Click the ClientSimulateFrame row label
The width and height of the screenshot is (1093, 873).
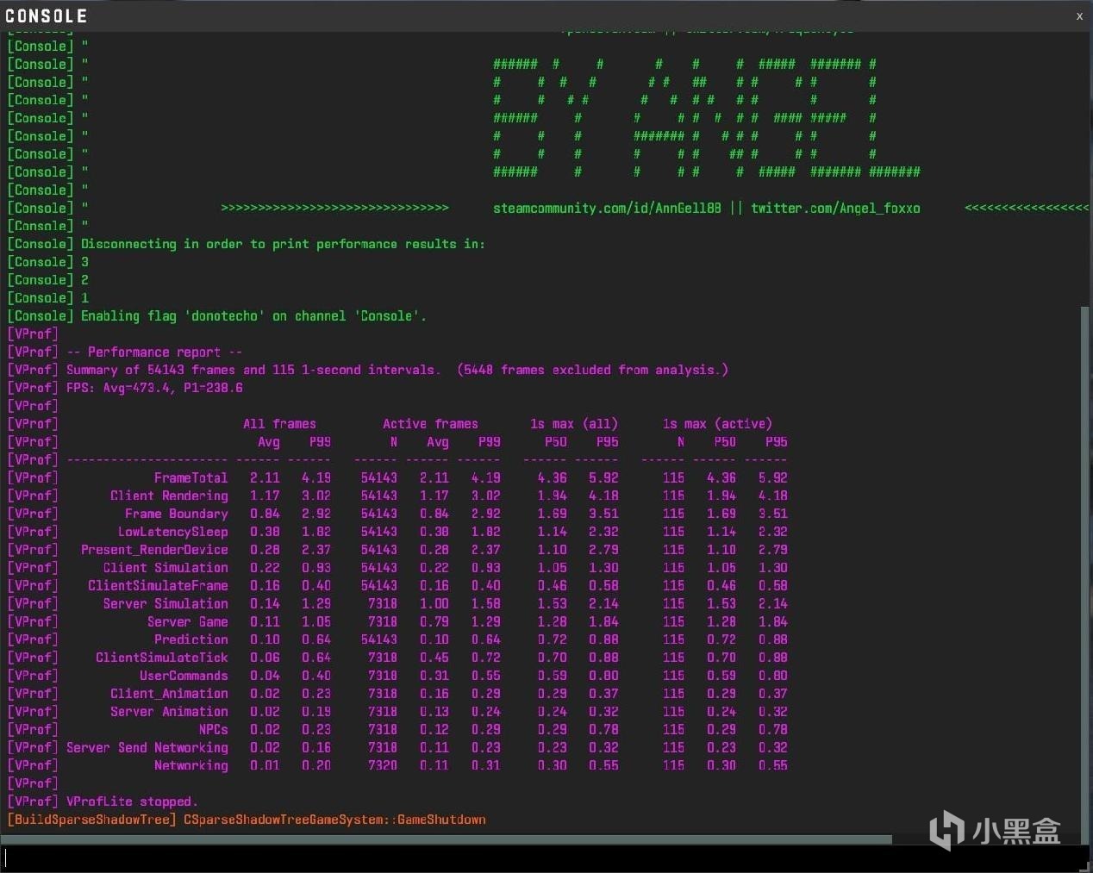pos(159,585)
